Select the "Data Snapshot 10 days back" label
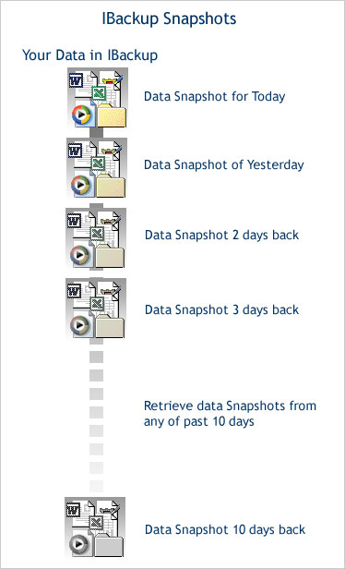 pyautogui.click(x=225, y=529)
